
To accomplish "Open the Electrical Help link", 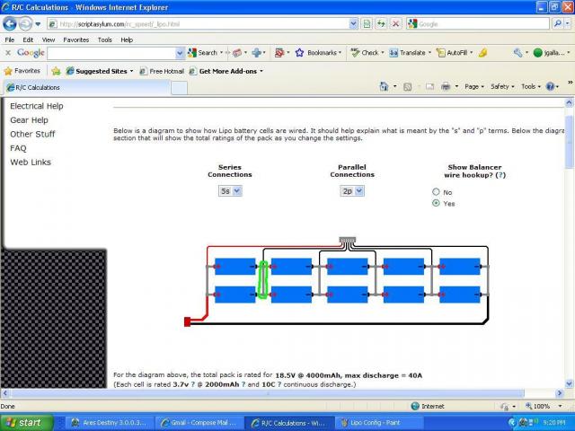I will tap(36, 106).
